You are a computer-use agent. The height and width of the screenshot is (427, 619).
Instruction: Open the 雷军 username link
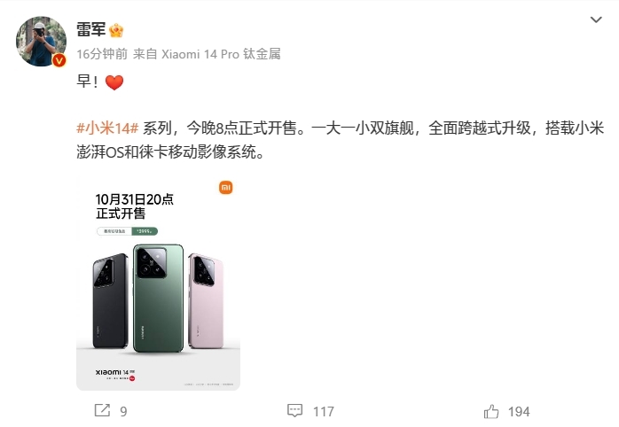(91, 30)
